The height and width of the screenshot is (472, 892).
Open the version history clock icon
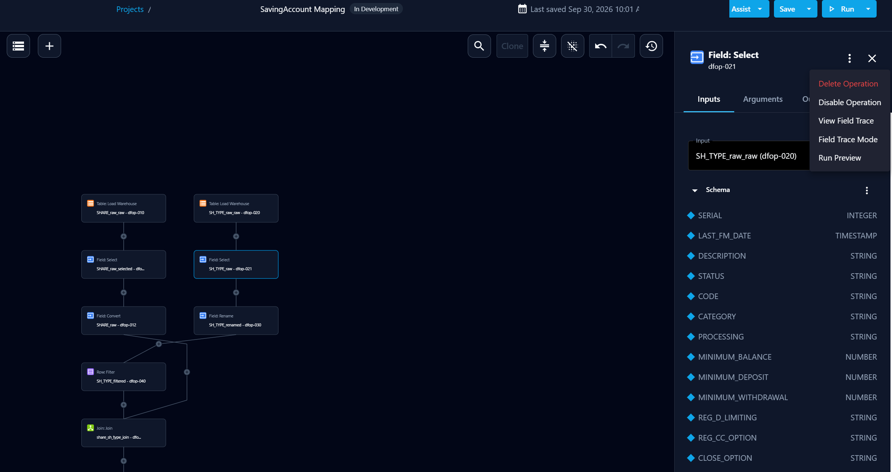point(651,46)
